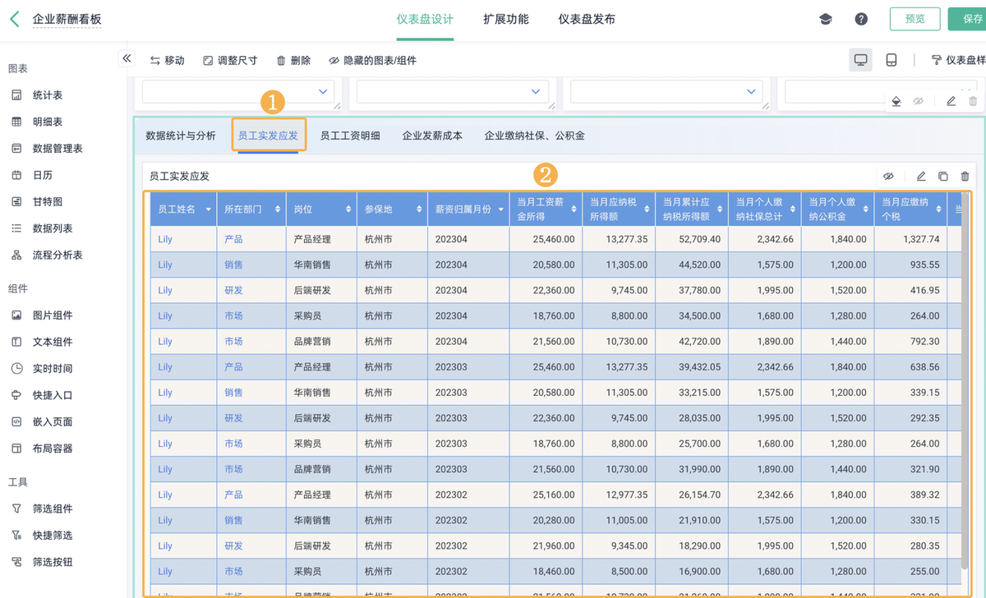Click the back arrow beside 企业薪酬看板
This screenshot has height=598, width=986.
click(x=14, y=19)
